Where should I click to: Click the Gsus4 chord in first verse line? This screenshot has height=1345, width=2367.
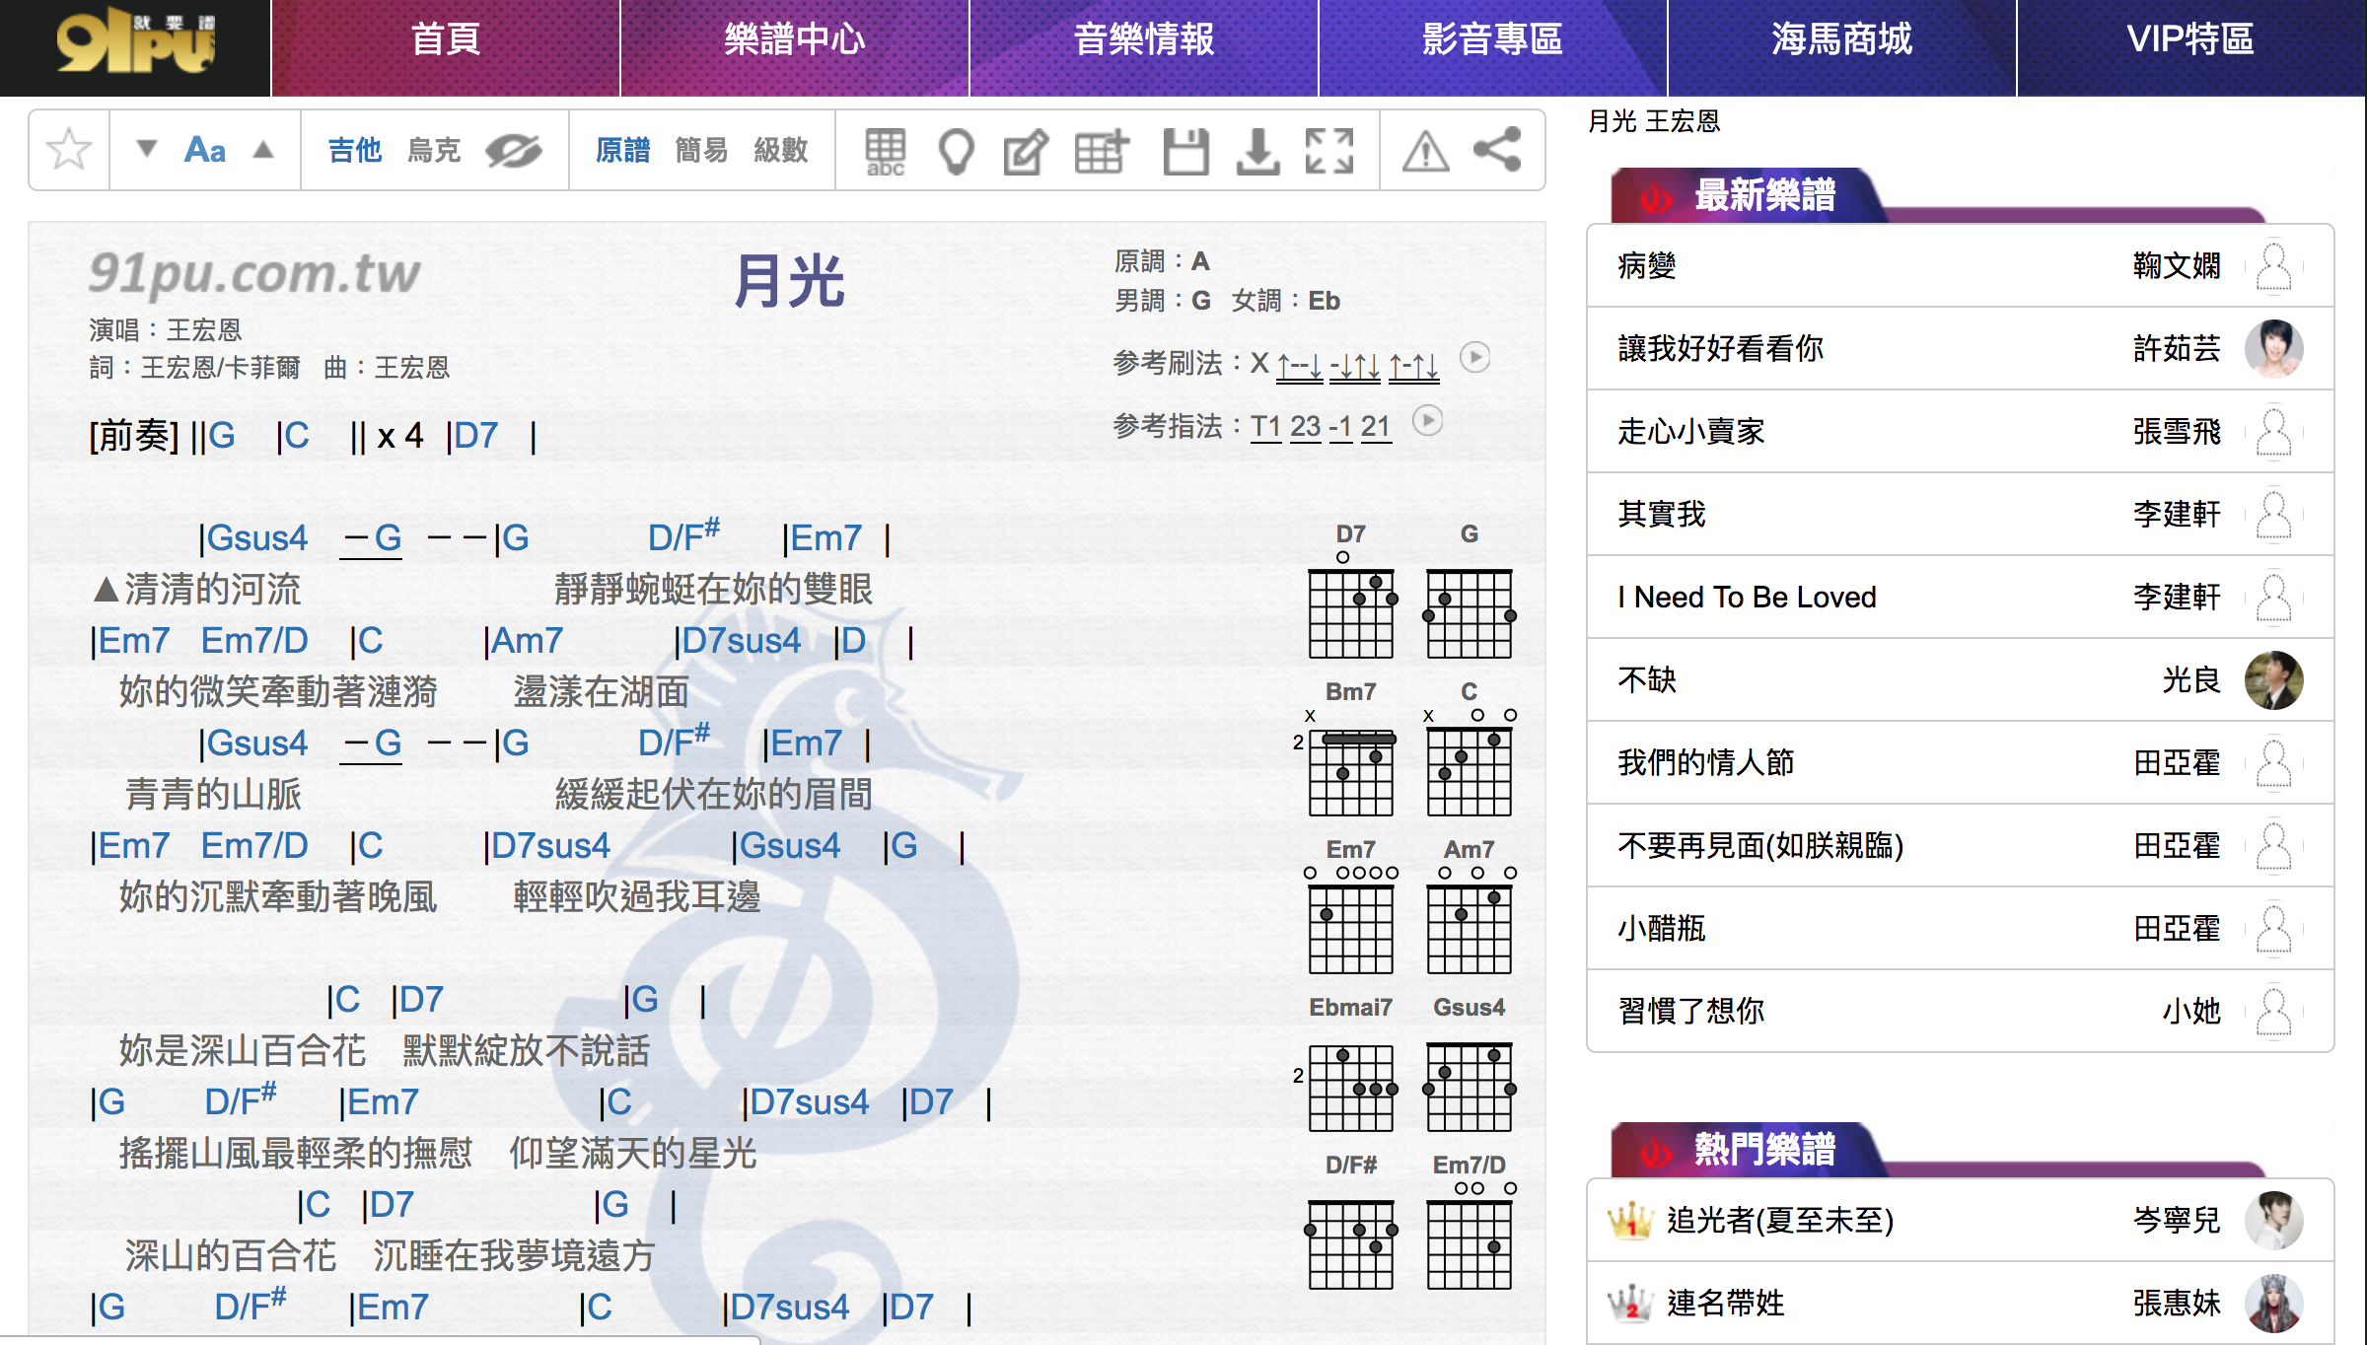point(257,537)
